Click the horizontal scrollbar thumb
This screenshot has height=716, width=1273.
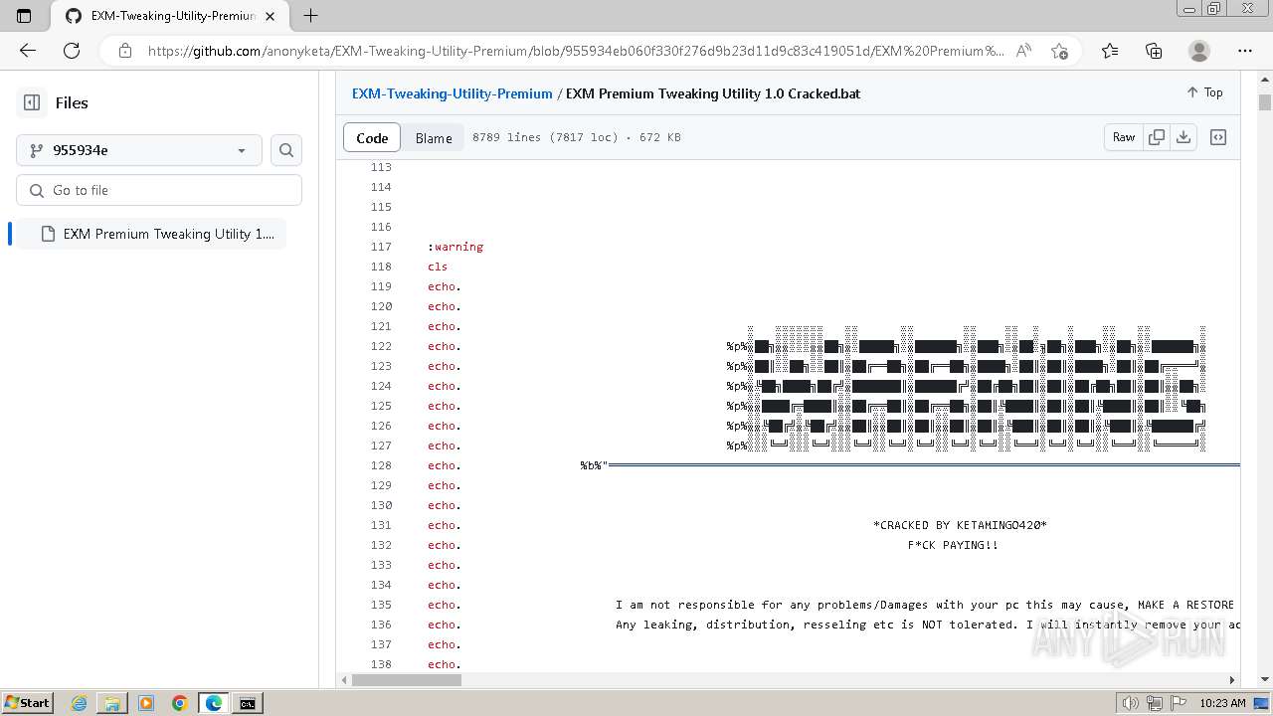point(407,680)
